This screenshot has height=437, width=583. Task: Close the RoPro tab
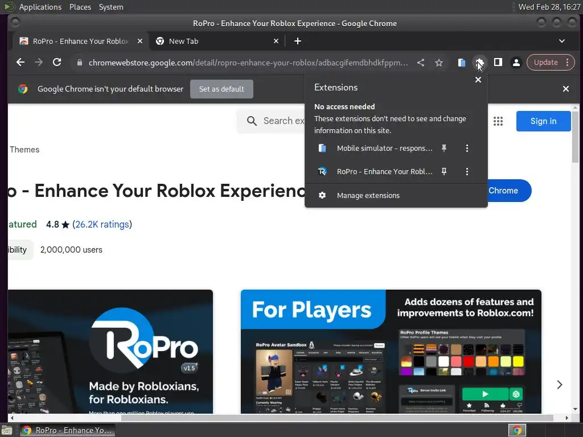pos(140,41)
